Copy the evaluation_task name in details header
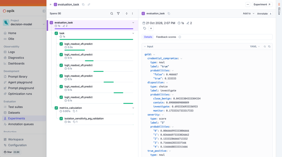Viewport: 282px width, 157px height. [x=169, y=14]
